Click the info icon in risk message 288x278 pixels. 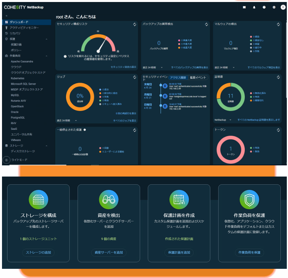pyautogui.click(x=65, y=56)
